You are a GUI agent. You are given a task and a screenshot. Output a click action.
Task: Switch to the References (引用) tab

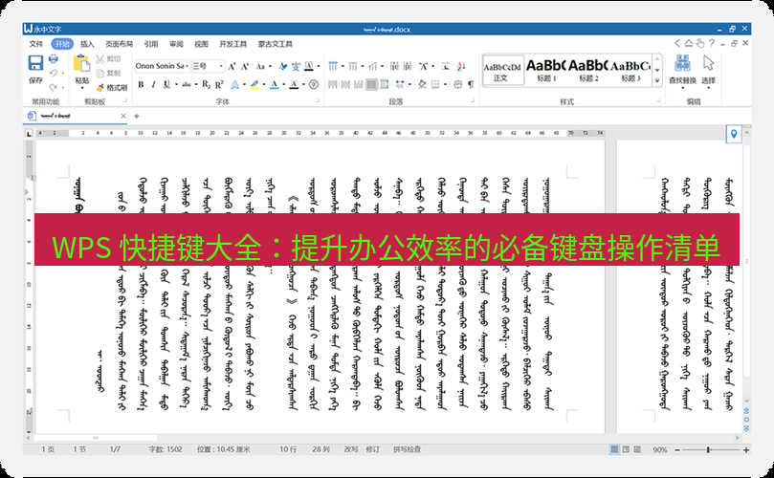tap(151, 44)
